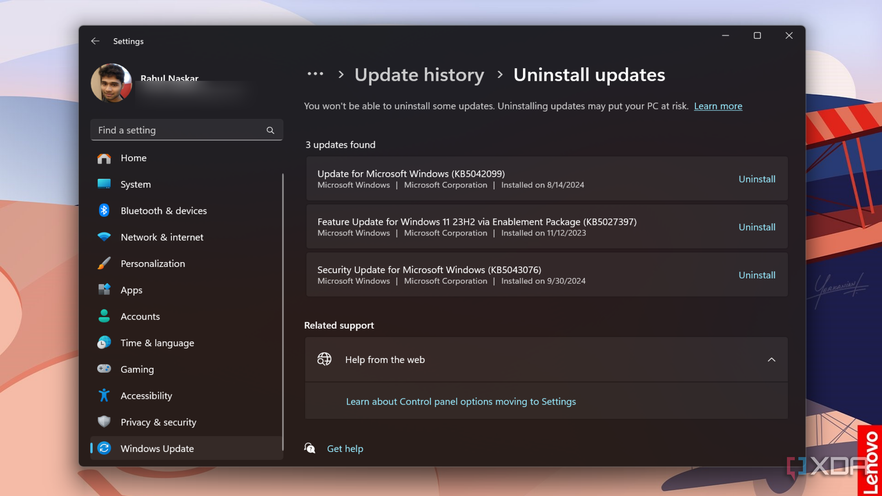The image size is (882, 496).
Task: Click the back arrow icon
Action: [95, 41]
